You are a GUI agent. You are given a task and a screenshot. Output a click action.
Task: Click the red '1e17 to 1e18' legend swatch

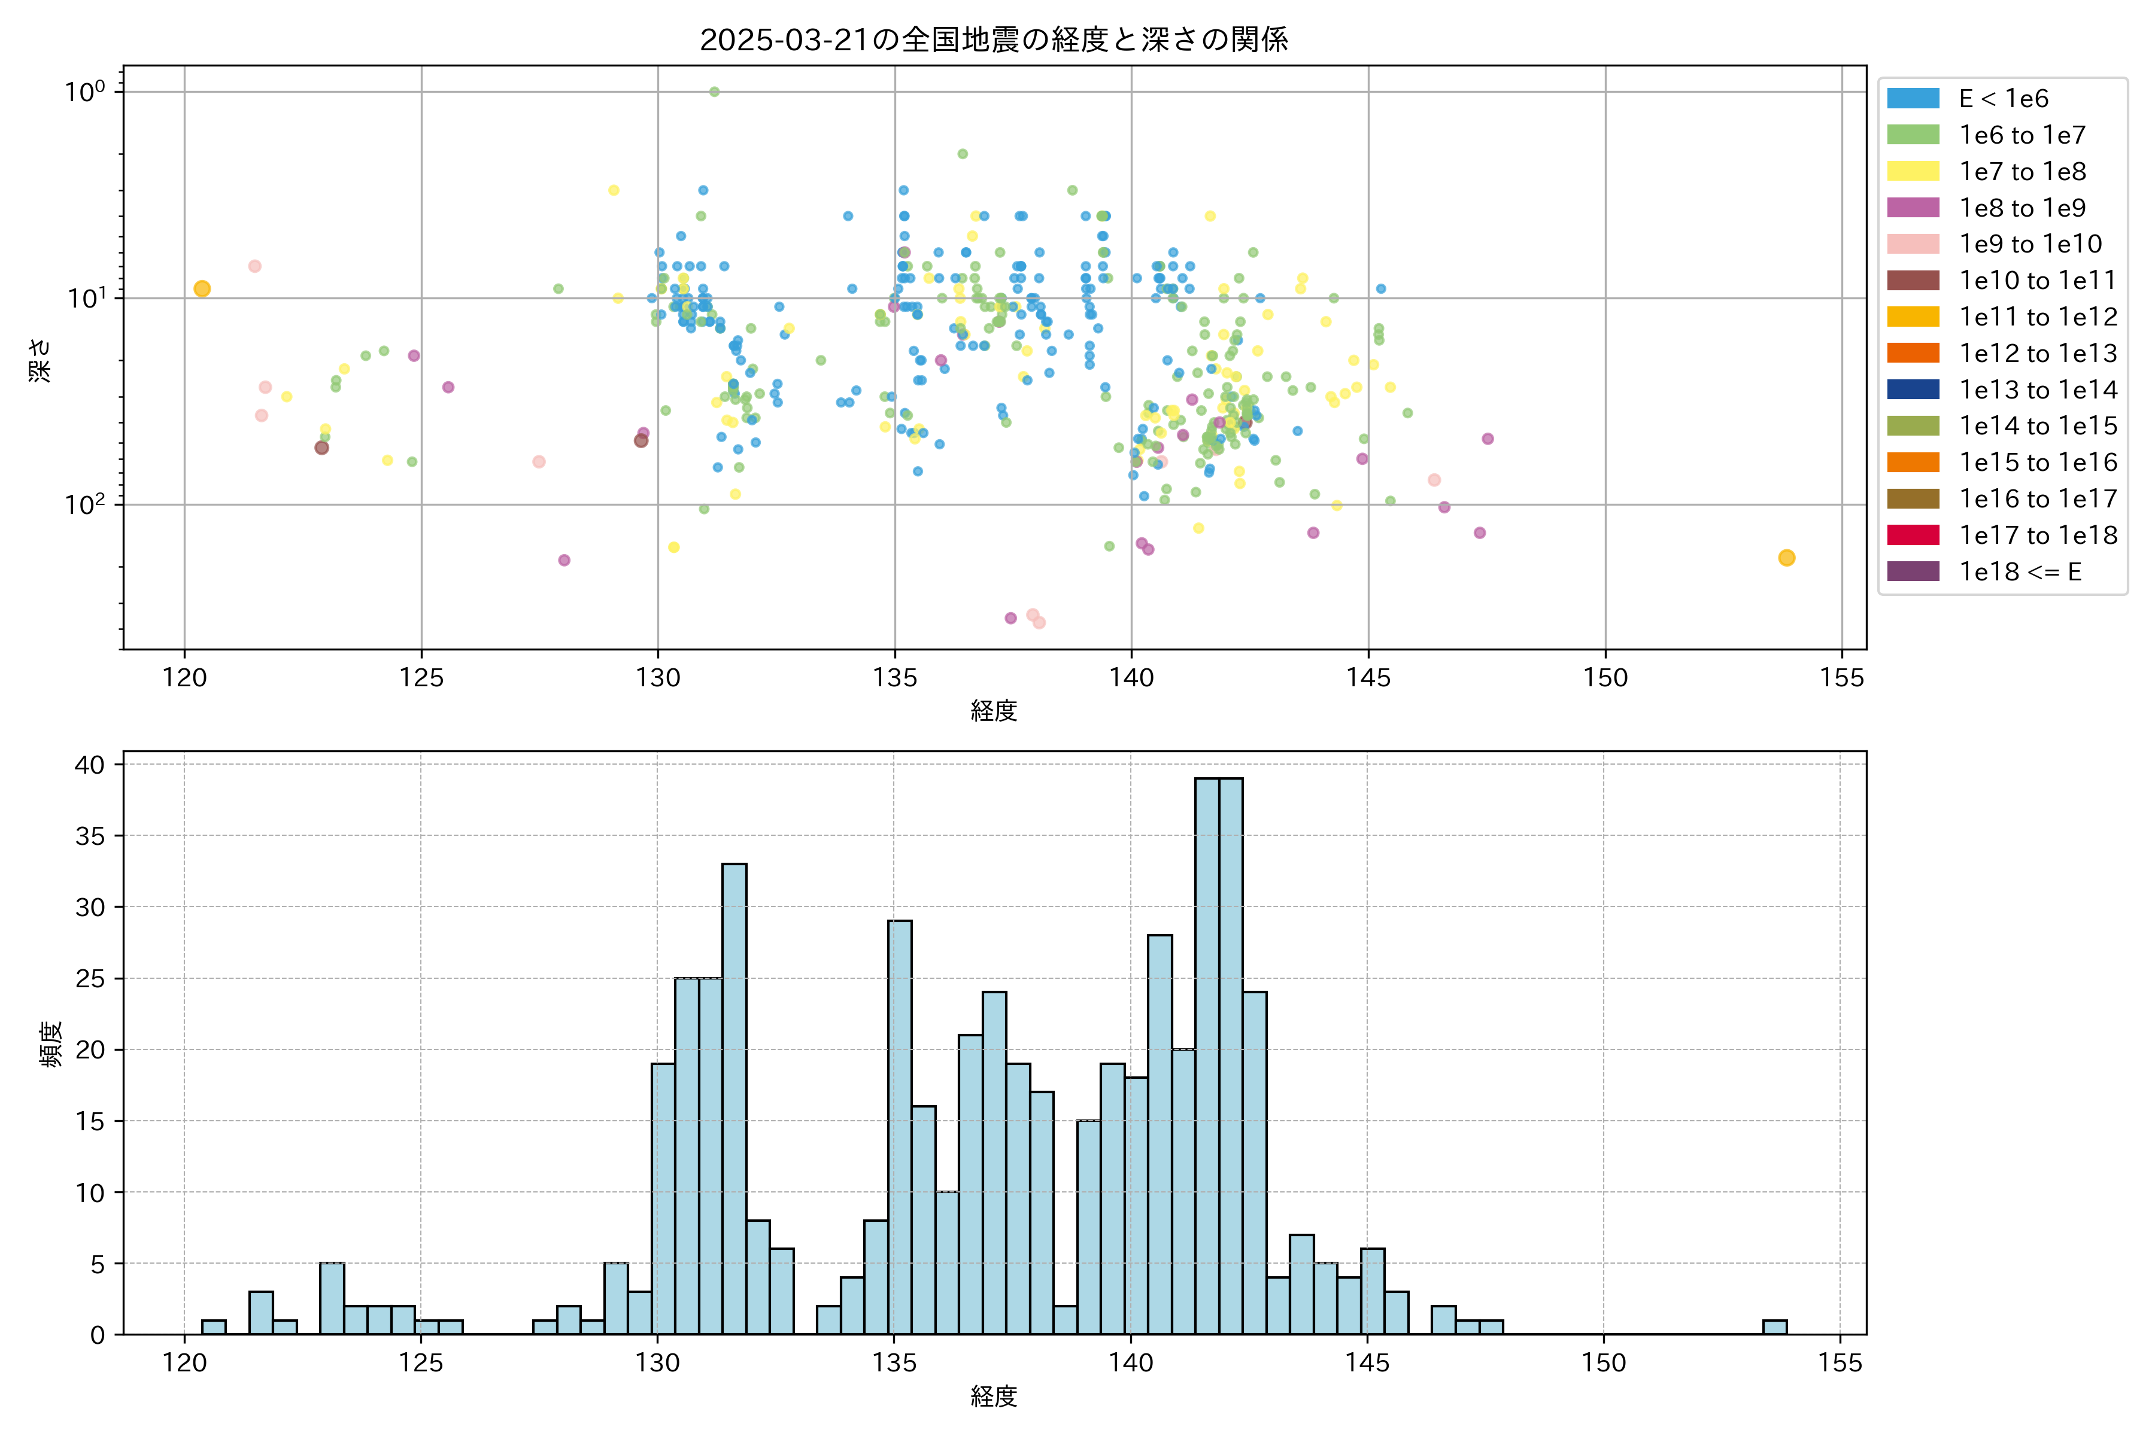pos(1912,535)
